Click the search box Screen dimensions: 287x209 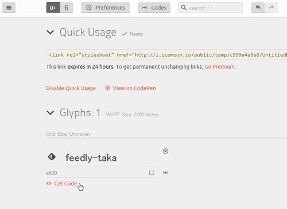pos(211,7)
